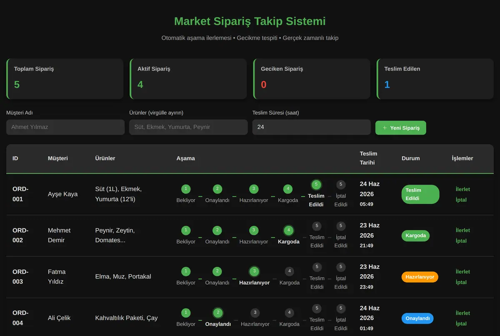Click the Aktif Sipariş stat card
This screenshot has height=336, width=500.
coord(188,79)
